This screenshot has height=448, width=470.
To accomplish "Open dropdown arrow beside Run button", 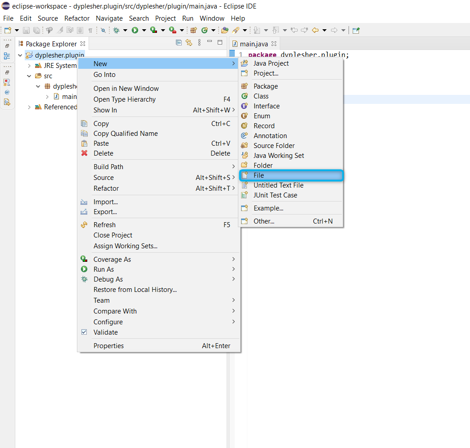I will [x=144, y=30].
